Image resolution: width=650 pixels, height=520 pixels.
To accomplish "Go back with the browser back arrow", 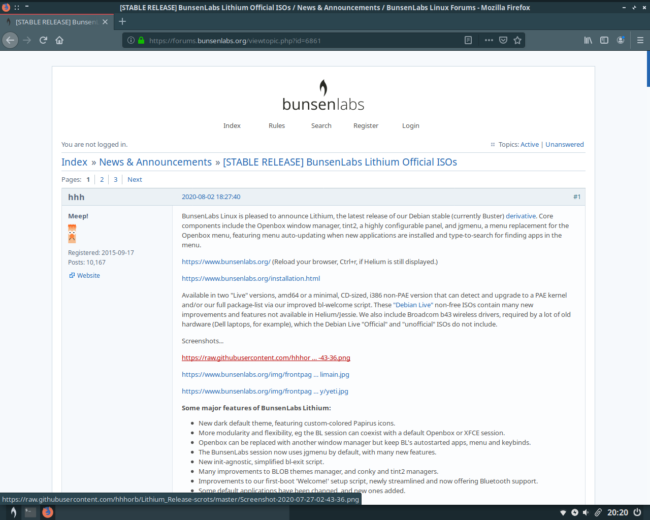I will coord(10,40).
